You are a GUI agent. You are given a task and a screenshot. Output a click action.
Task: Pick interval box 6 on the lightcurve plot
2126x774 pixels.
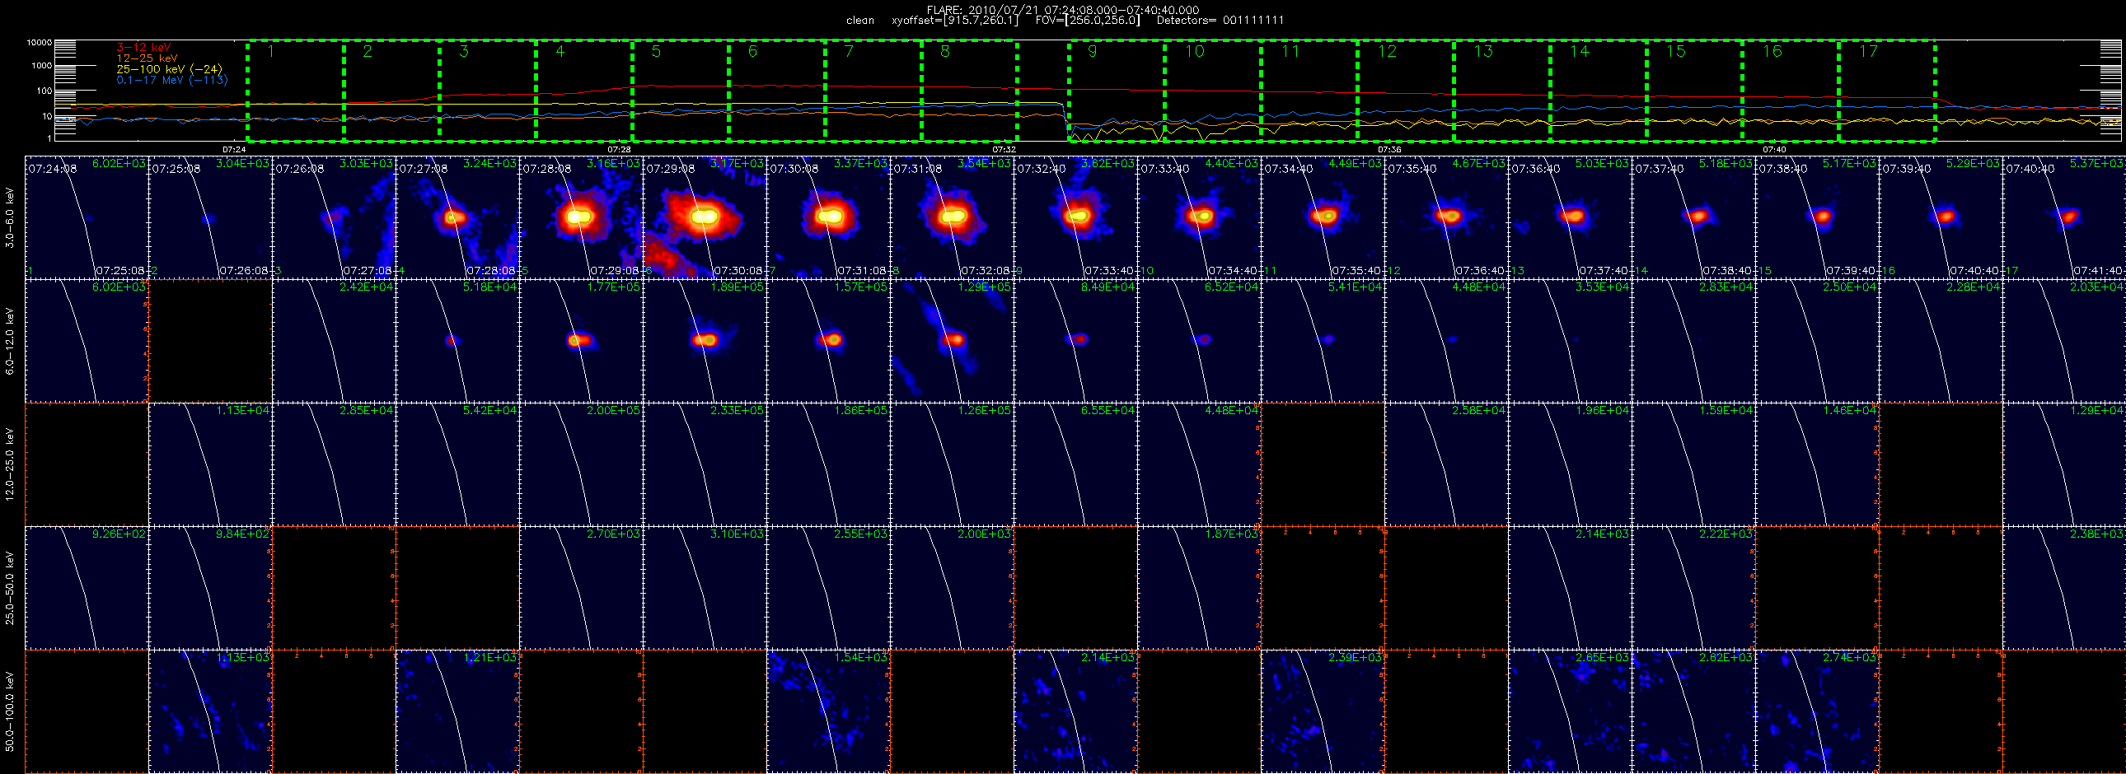(x=776, y=90)
